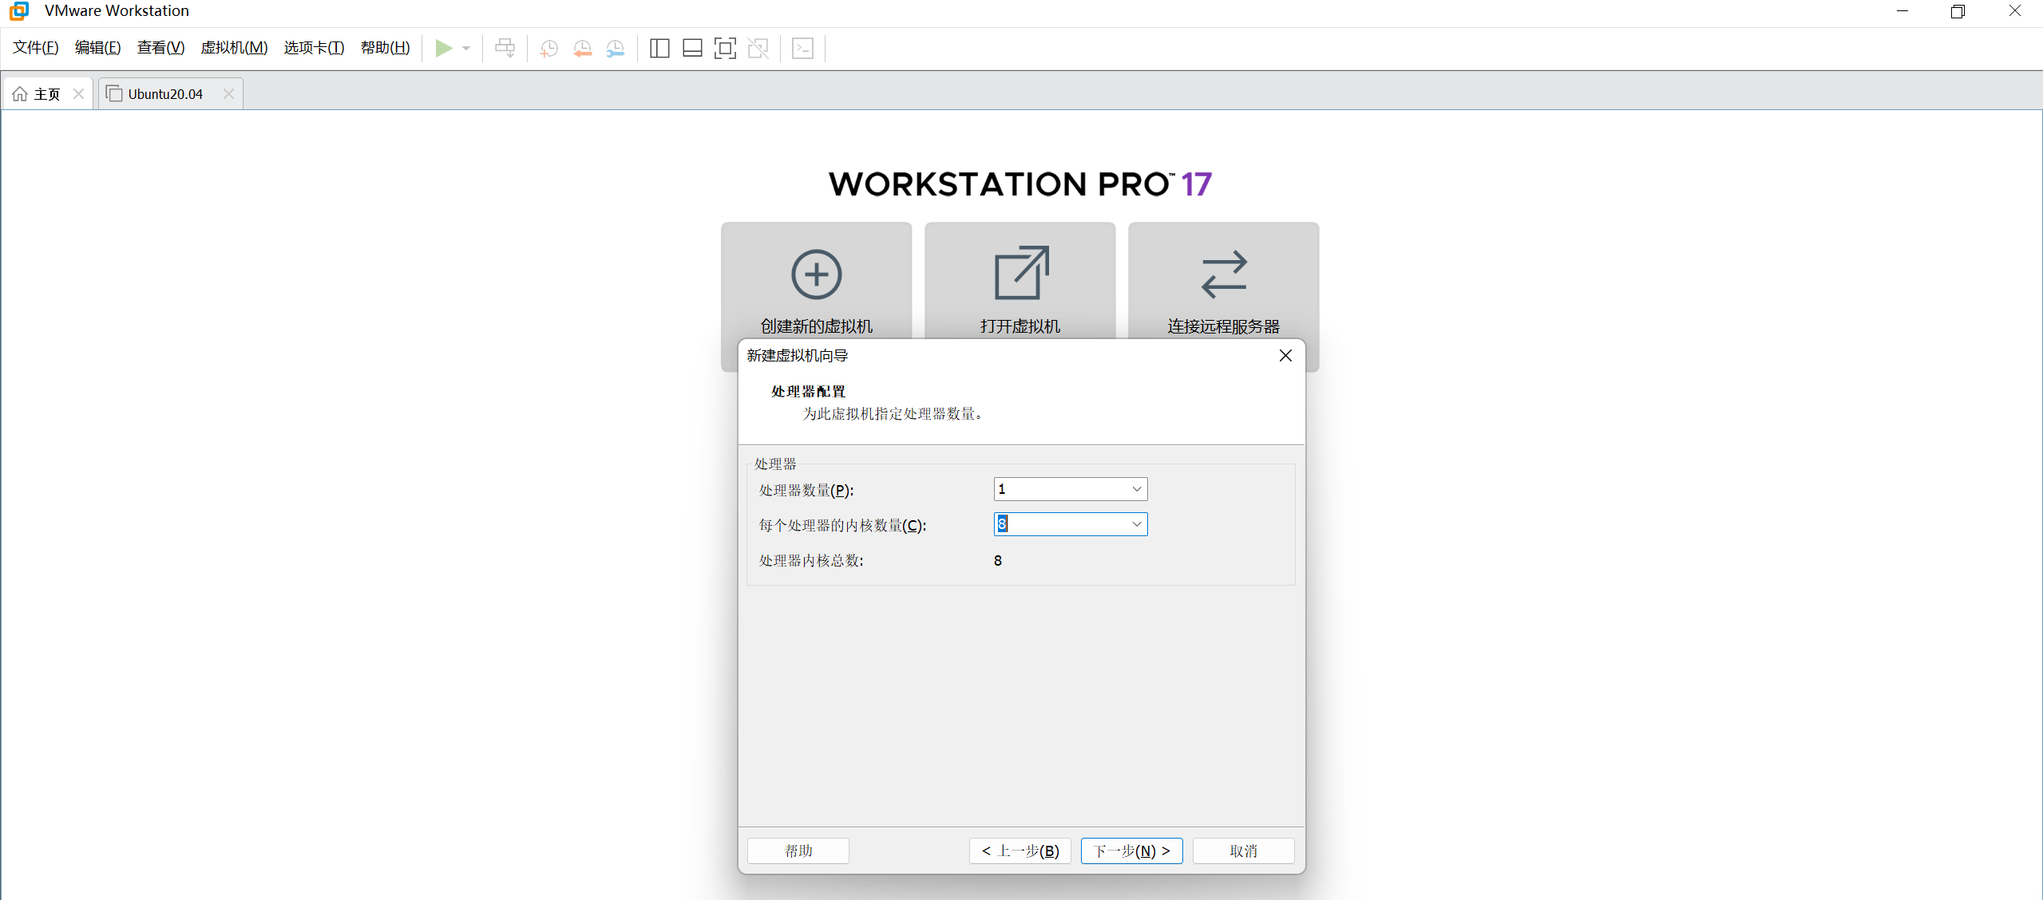Click the 为此虚拟机指定处理器数量 description
The image size is (2043, 900).
click(893, 414)
